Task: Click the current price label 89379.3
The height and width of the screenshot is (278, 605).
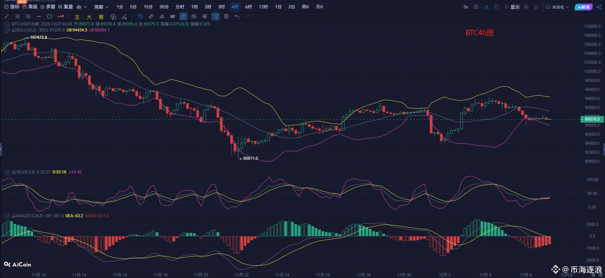Action: [592, 119]
